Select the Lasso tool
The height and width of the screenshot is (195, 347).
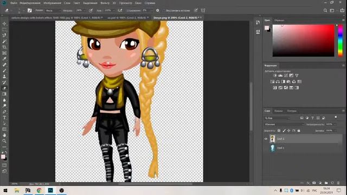tap(4, 35)
